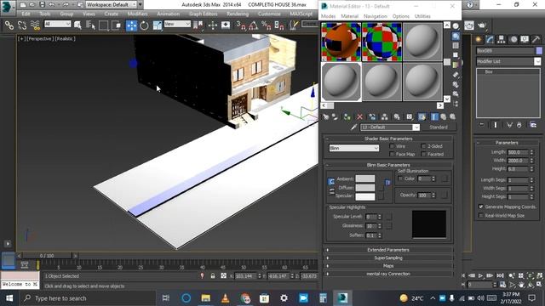This screenshot has height=306, width=545.
Task: Open the Edit menu
Action: (x=26, y=14)
